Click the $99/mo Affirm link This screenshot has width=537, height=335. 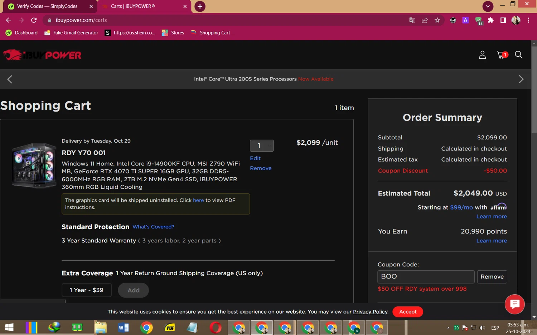point(461,207)
